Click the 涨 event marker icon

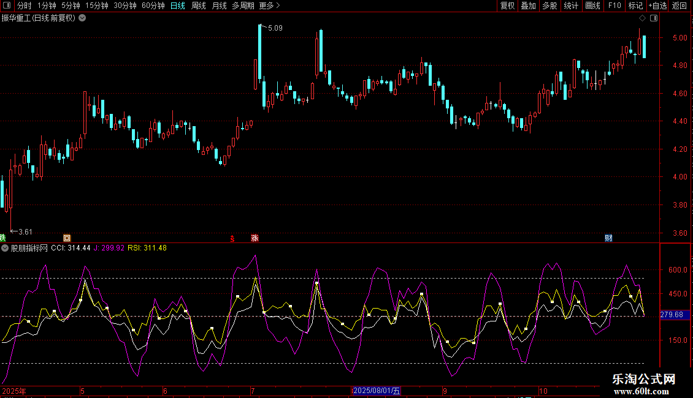pyautogui.click(x=255, y=238)
